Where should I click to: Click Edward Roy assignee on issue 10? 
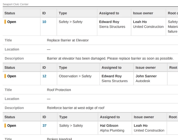coord(109,22)
